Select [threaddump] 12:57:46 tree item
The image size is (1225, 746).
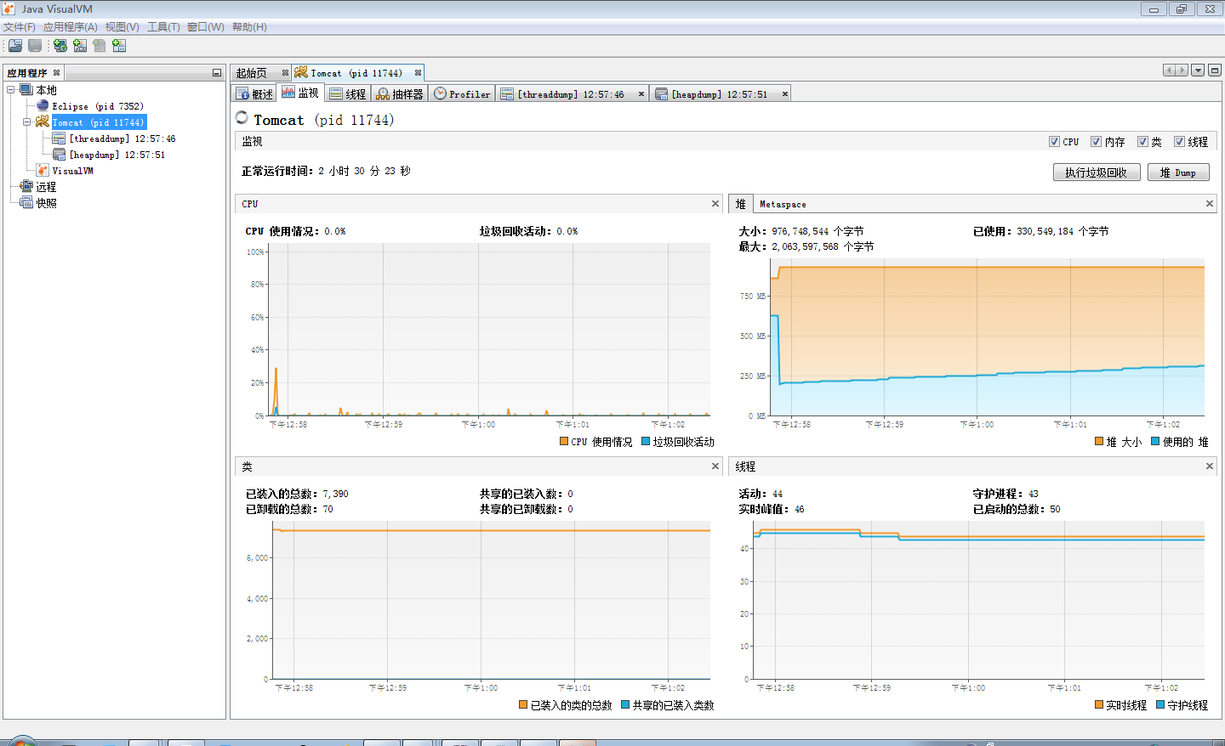(x=122, y=138)
